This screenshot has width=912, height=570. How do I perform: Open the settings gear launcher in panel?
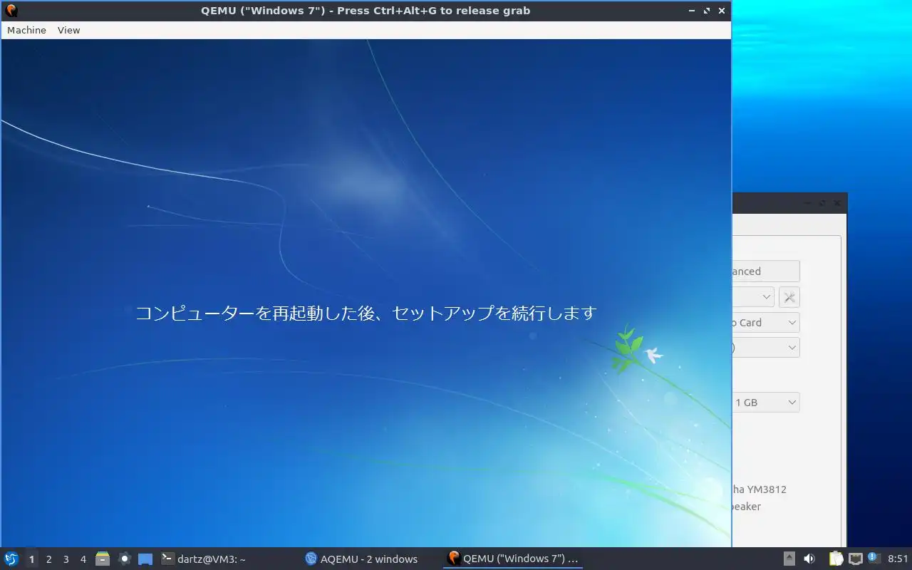click(124, 559)
